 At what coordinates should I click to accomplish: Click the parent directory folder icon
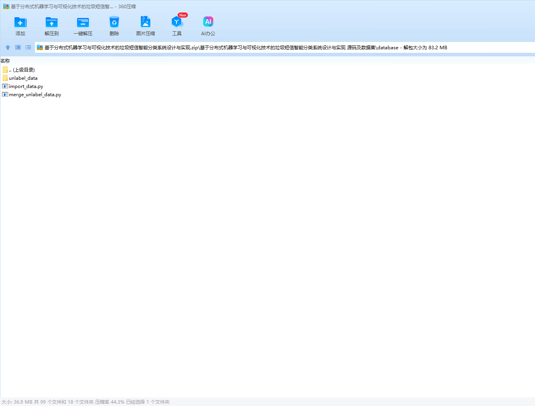(x=5, y=70)
